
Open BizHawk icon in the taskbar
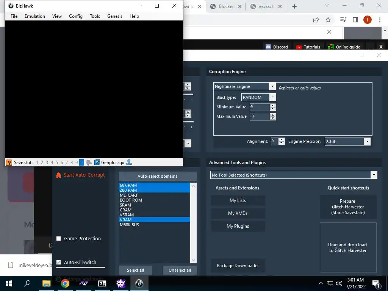(139, 283)
